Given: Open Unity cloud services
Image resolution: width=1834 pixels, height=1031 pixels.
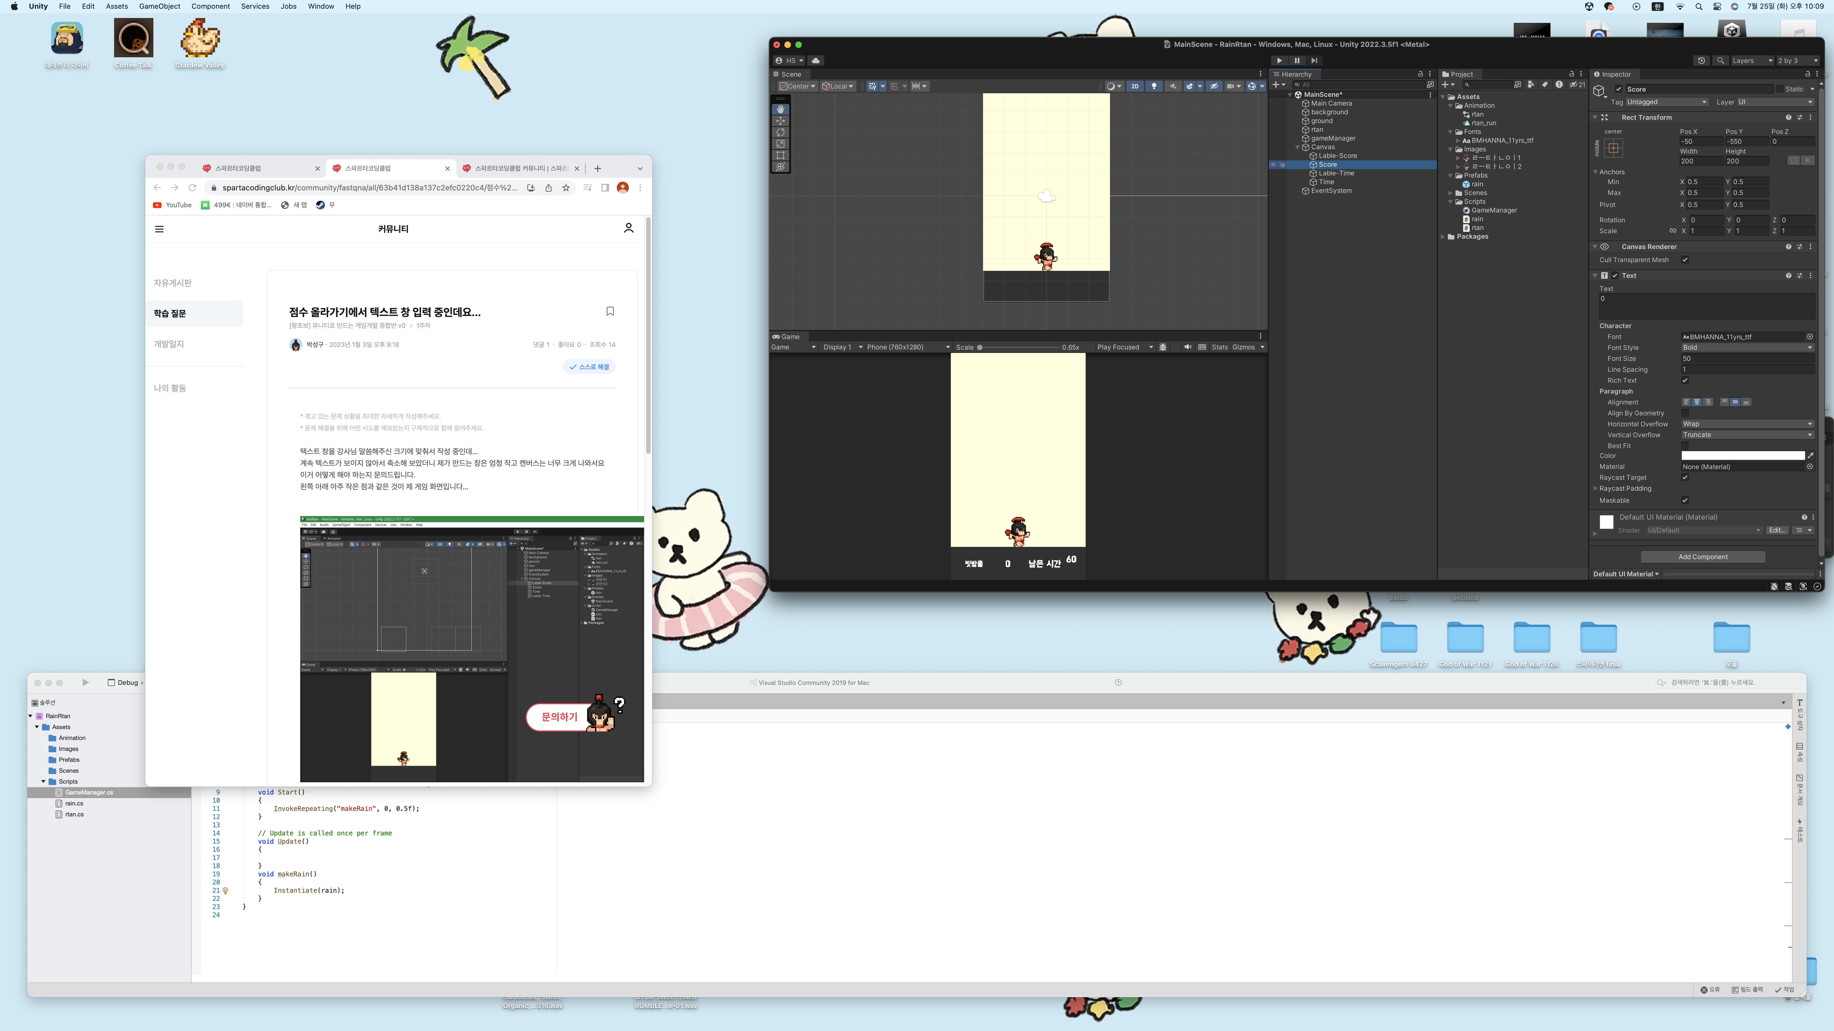Looking at the screenshot, I should 816,61.
